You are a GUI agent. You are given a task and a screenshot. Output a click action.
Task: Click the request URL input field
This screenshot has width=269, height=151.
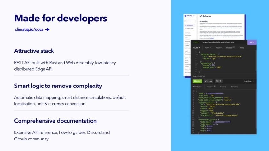224,42
